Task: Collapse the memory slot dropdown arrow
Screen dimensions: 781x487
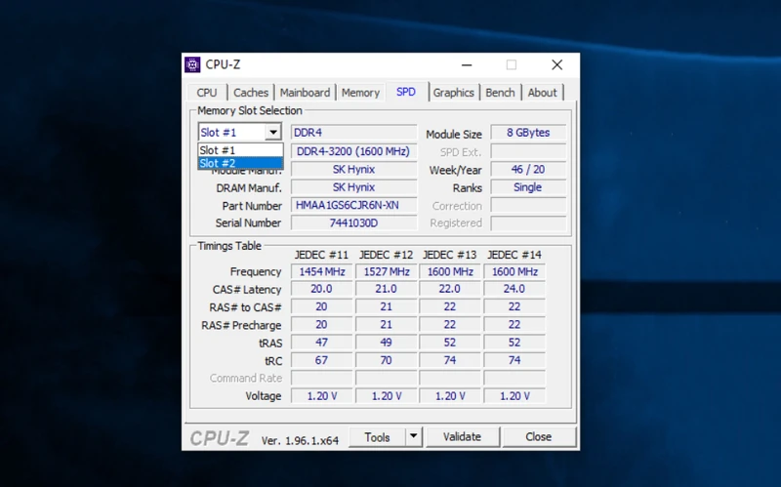Action: (273, 133)
